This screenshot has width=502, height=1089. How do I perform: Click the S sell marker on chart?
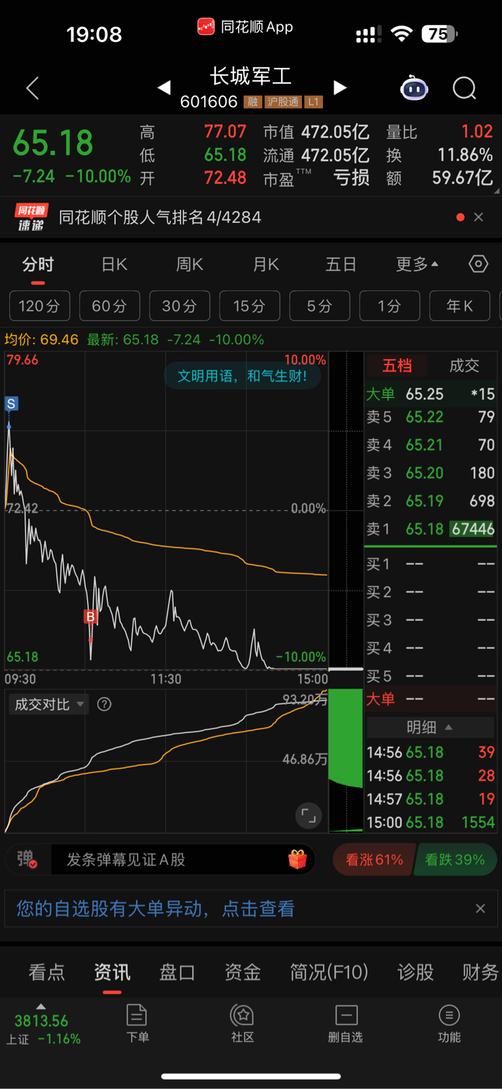click(x=11, y=404)
